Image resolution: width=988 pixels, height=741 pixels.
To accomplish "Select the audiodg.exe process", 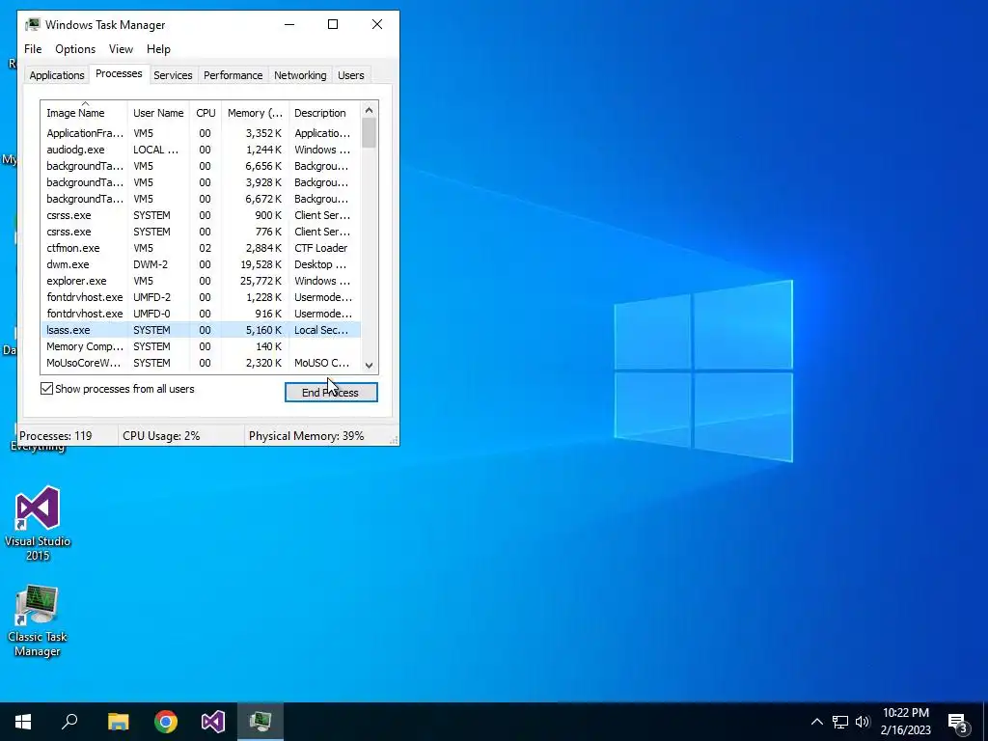I will [201, 150].
